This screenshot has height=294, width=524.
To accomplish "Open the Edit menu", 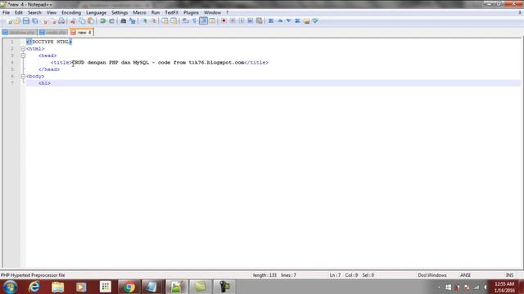I will click(x=19, y=13).
